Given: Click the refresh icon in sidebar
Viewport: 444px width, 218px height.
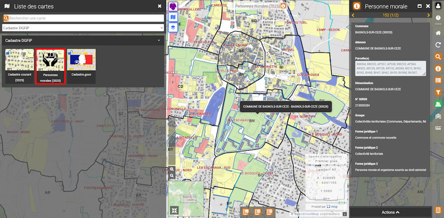Looking at the screenshot, I should (438, 45).
